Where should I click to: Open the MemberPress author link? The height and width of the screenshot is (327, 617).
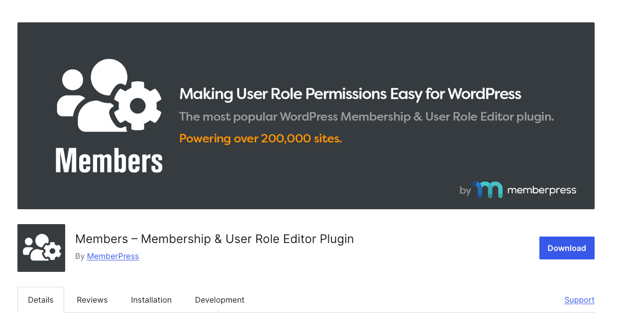[113, 256]
